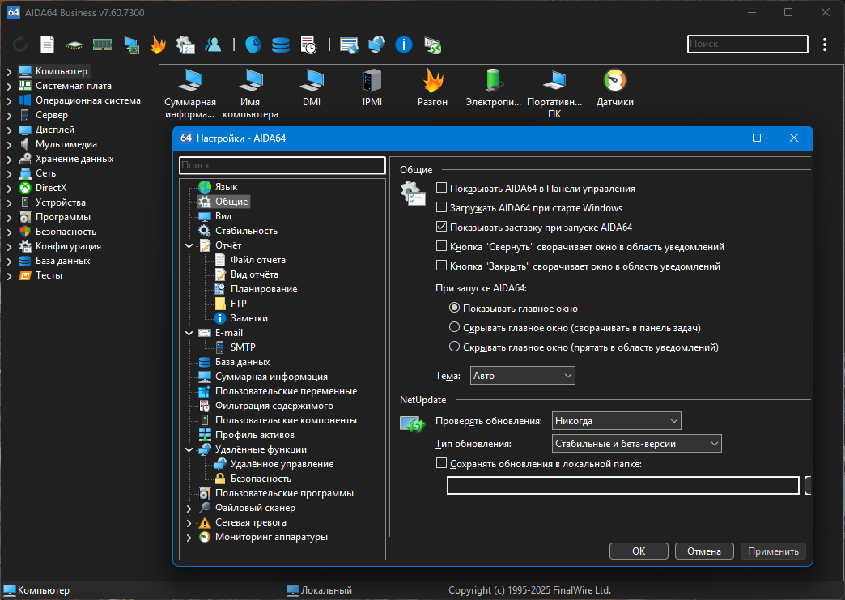
Task: Click the window with globe toolbar icon
Action: (x=349, y=45)
